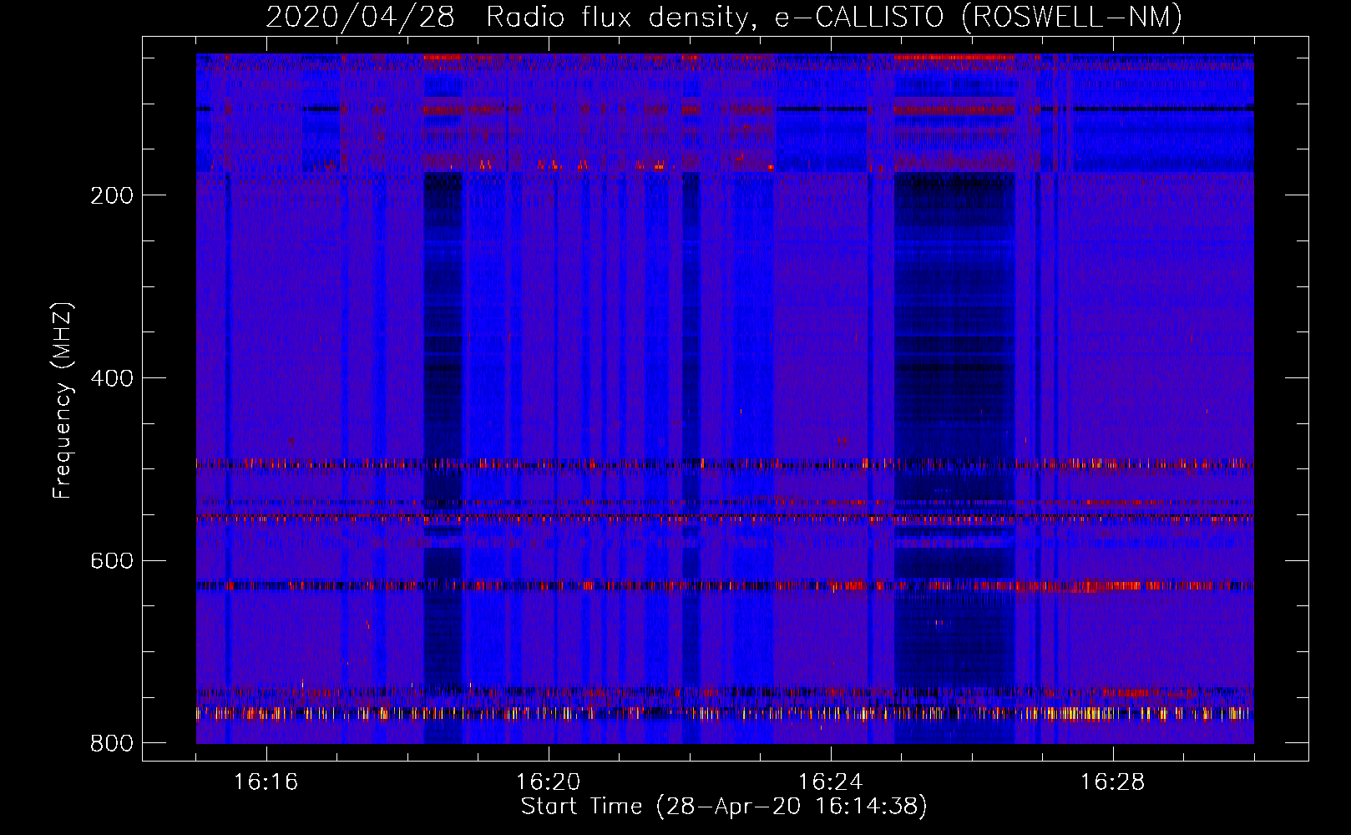Click the 600 frequency tick label
The width and height of the screenshot is (1351, 835).
pos(111,560)
